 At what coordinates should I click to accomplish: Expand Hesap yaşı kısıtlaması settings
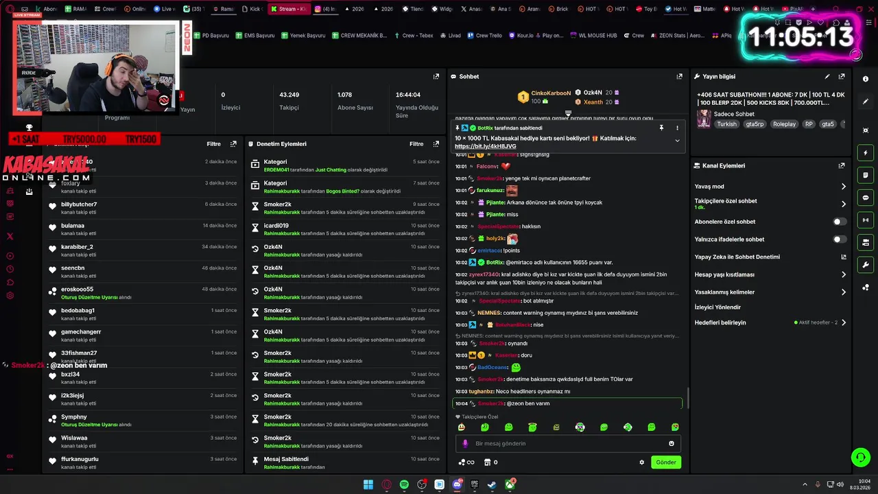pos(844,274)
